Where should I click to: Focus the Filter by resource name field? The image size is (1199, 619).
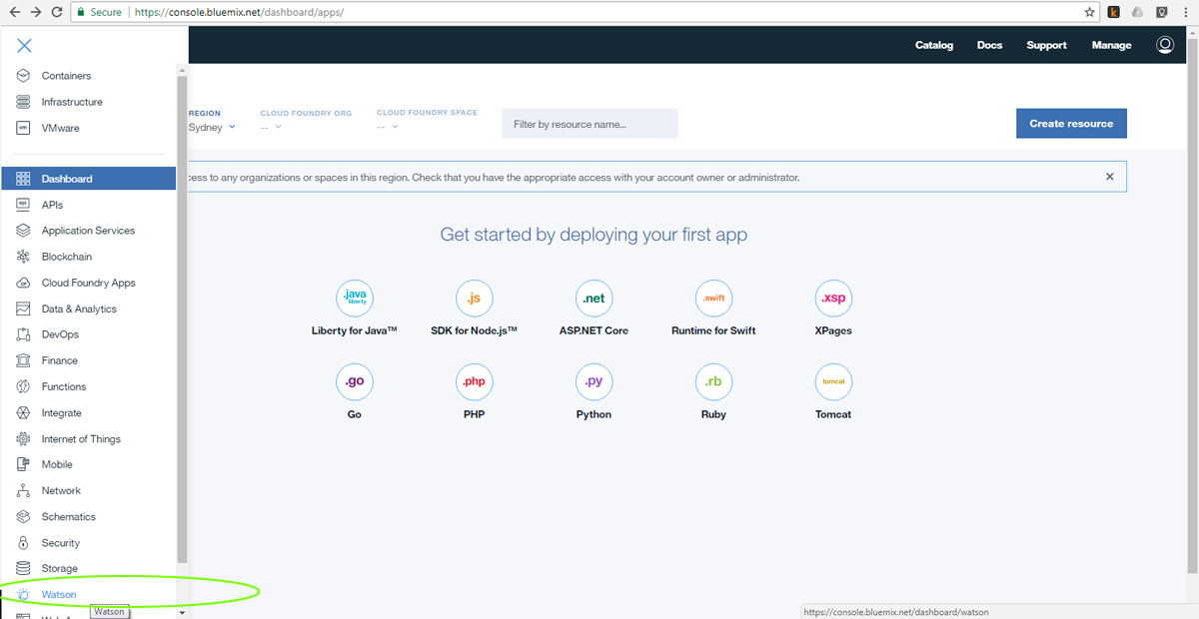[x=590, y=124]
